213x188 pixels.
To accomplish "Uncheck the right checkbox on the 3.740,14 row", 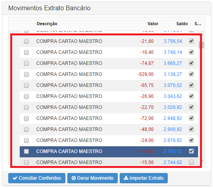I will (x=191, y=52).
